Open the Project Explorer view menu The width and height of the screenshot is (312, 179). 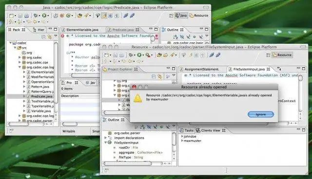coord(174,75)
